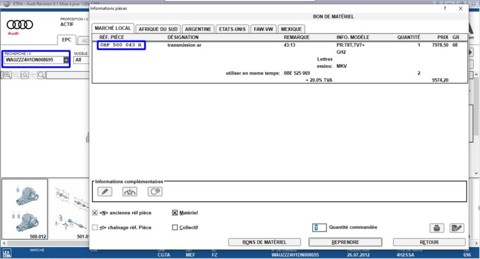
Task: Click the Quantité commandée input field
Action: click(319, 228)
